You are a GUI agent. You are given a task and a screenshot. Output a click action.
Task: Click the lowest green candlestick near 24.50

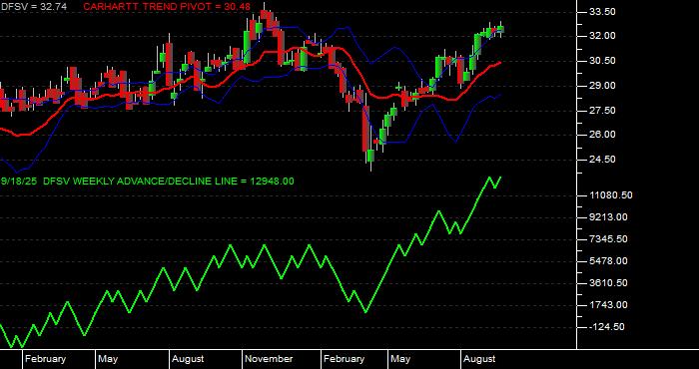(x=370, y=157)
